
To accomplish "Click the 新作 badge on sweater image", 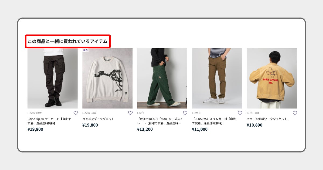I will tap(85, 50).
